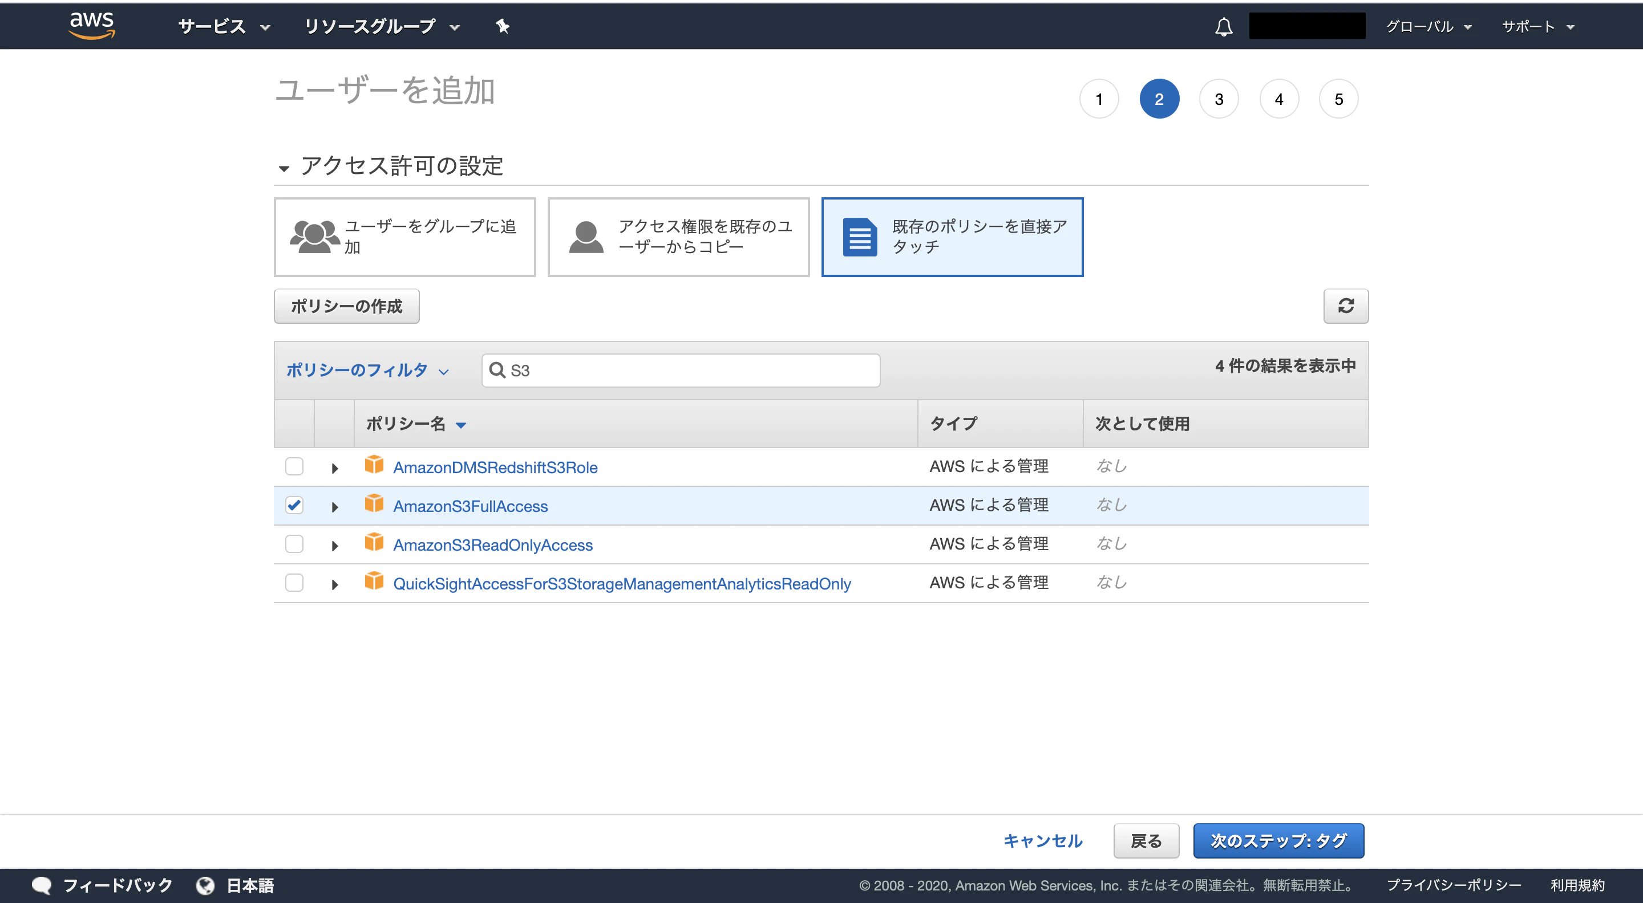1643x903 pixels.
Task: Click the フィードバック link
Action: point(118,885)
